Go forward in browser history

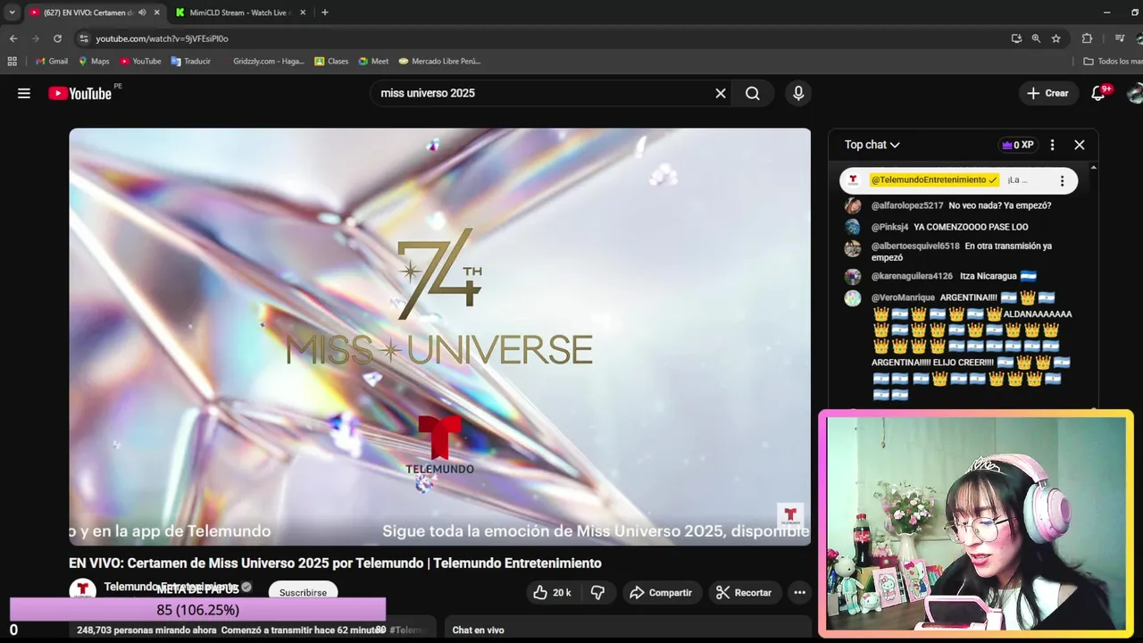[x=36, y=38]
